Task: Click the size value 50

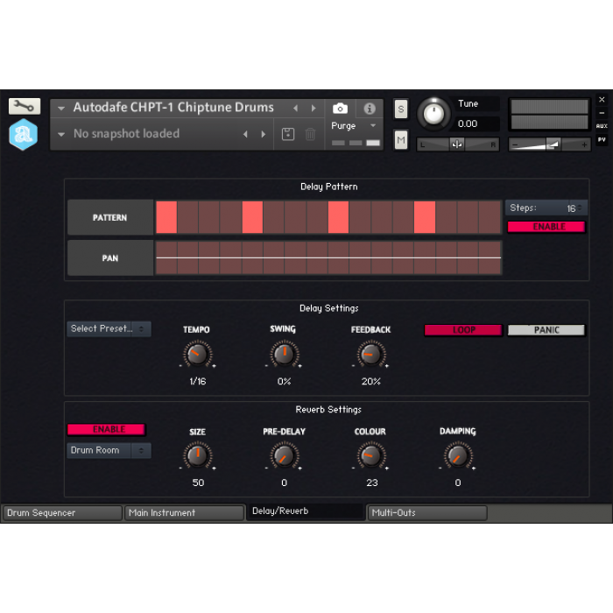Action: (198, 483)
